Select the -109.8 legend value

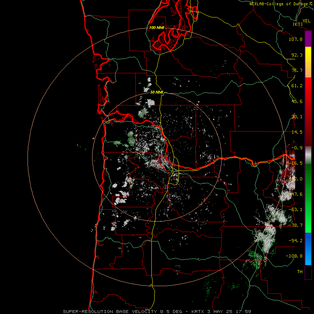294,256
